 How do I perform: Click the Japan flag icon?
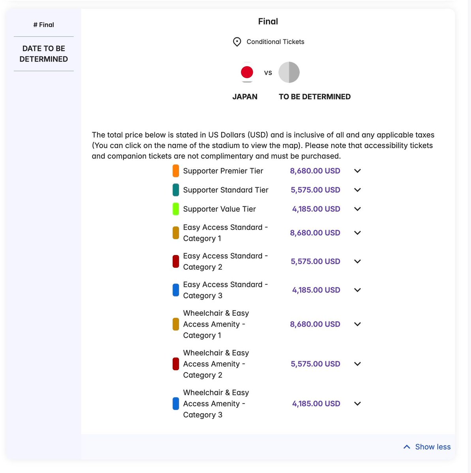247,72
